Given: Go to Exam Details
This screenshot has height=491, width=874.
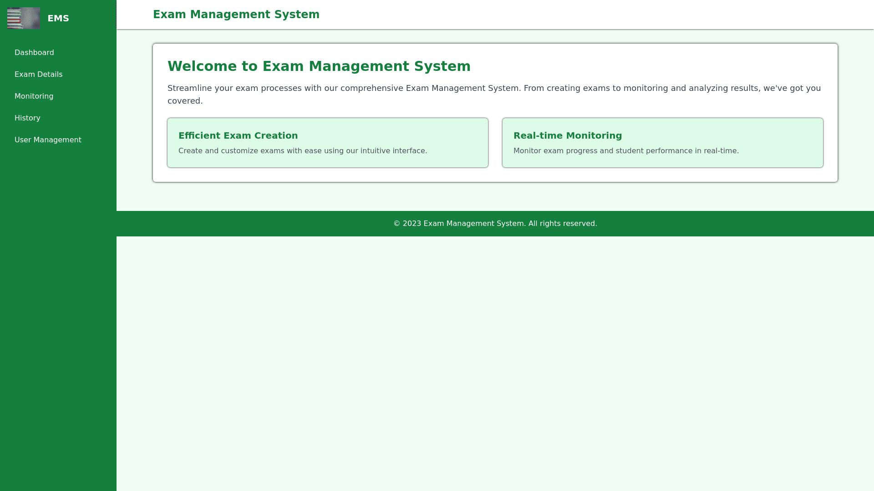Looking at the screenshot, I should point(38,75).
